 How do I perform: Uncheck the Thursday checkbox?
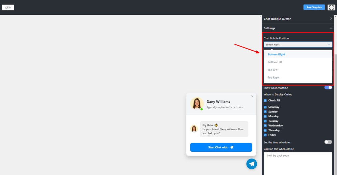[x=265, y=130]
